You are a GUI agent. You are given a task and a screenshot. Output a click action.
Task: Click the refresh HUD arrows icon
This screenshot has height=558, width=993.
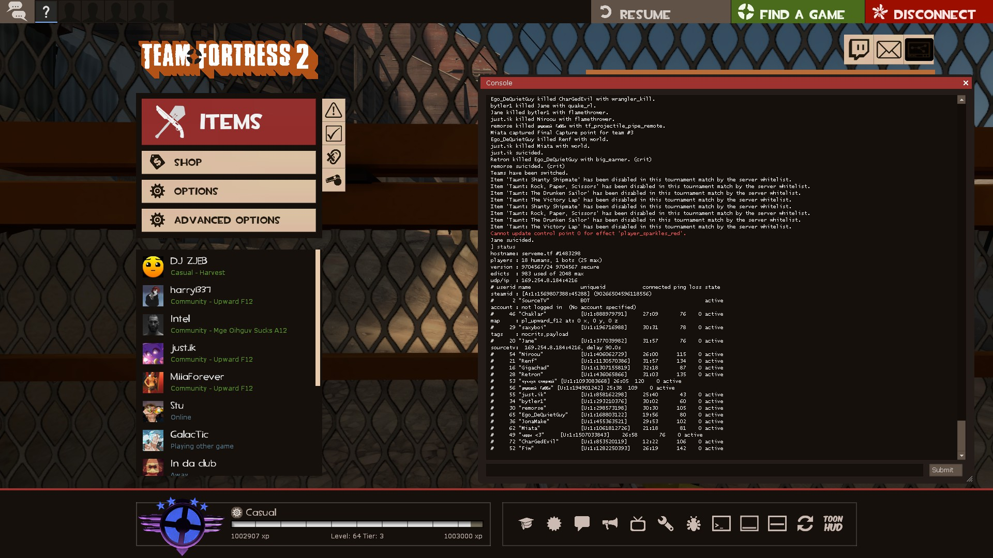click(805, 524)
